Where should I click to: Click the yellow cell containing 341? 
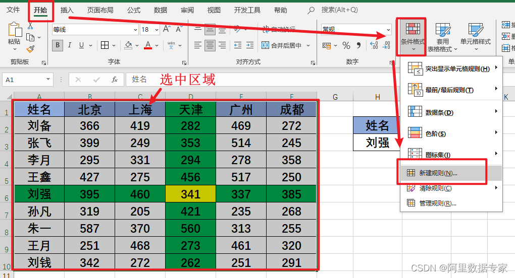(190, 194)
